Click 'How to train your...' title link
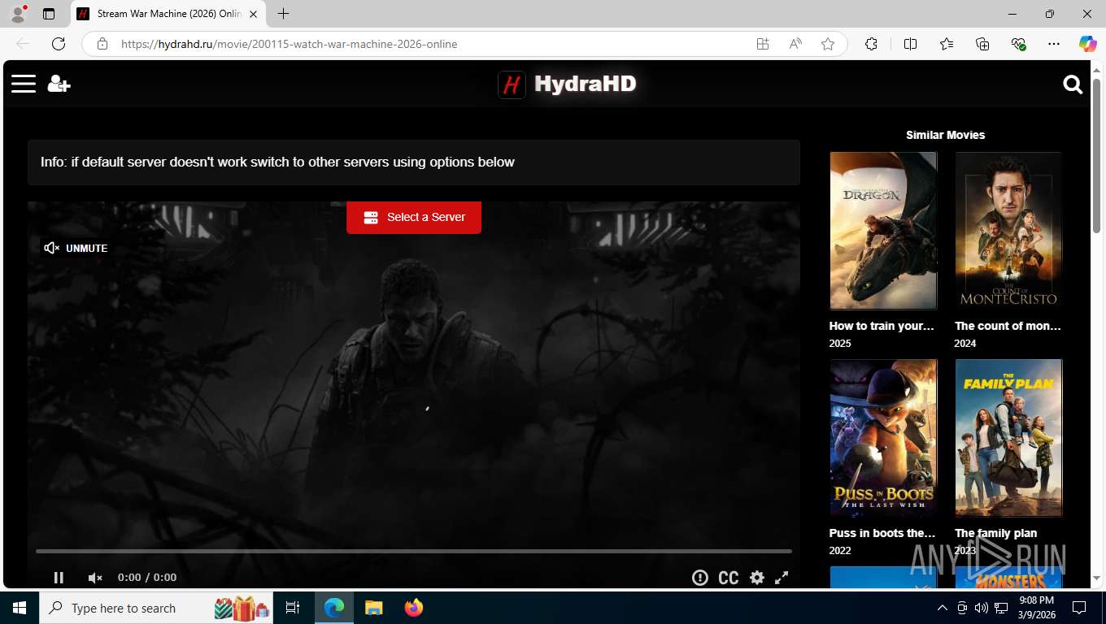Viewport: 1106px width, 624px height. coord(882,326)
